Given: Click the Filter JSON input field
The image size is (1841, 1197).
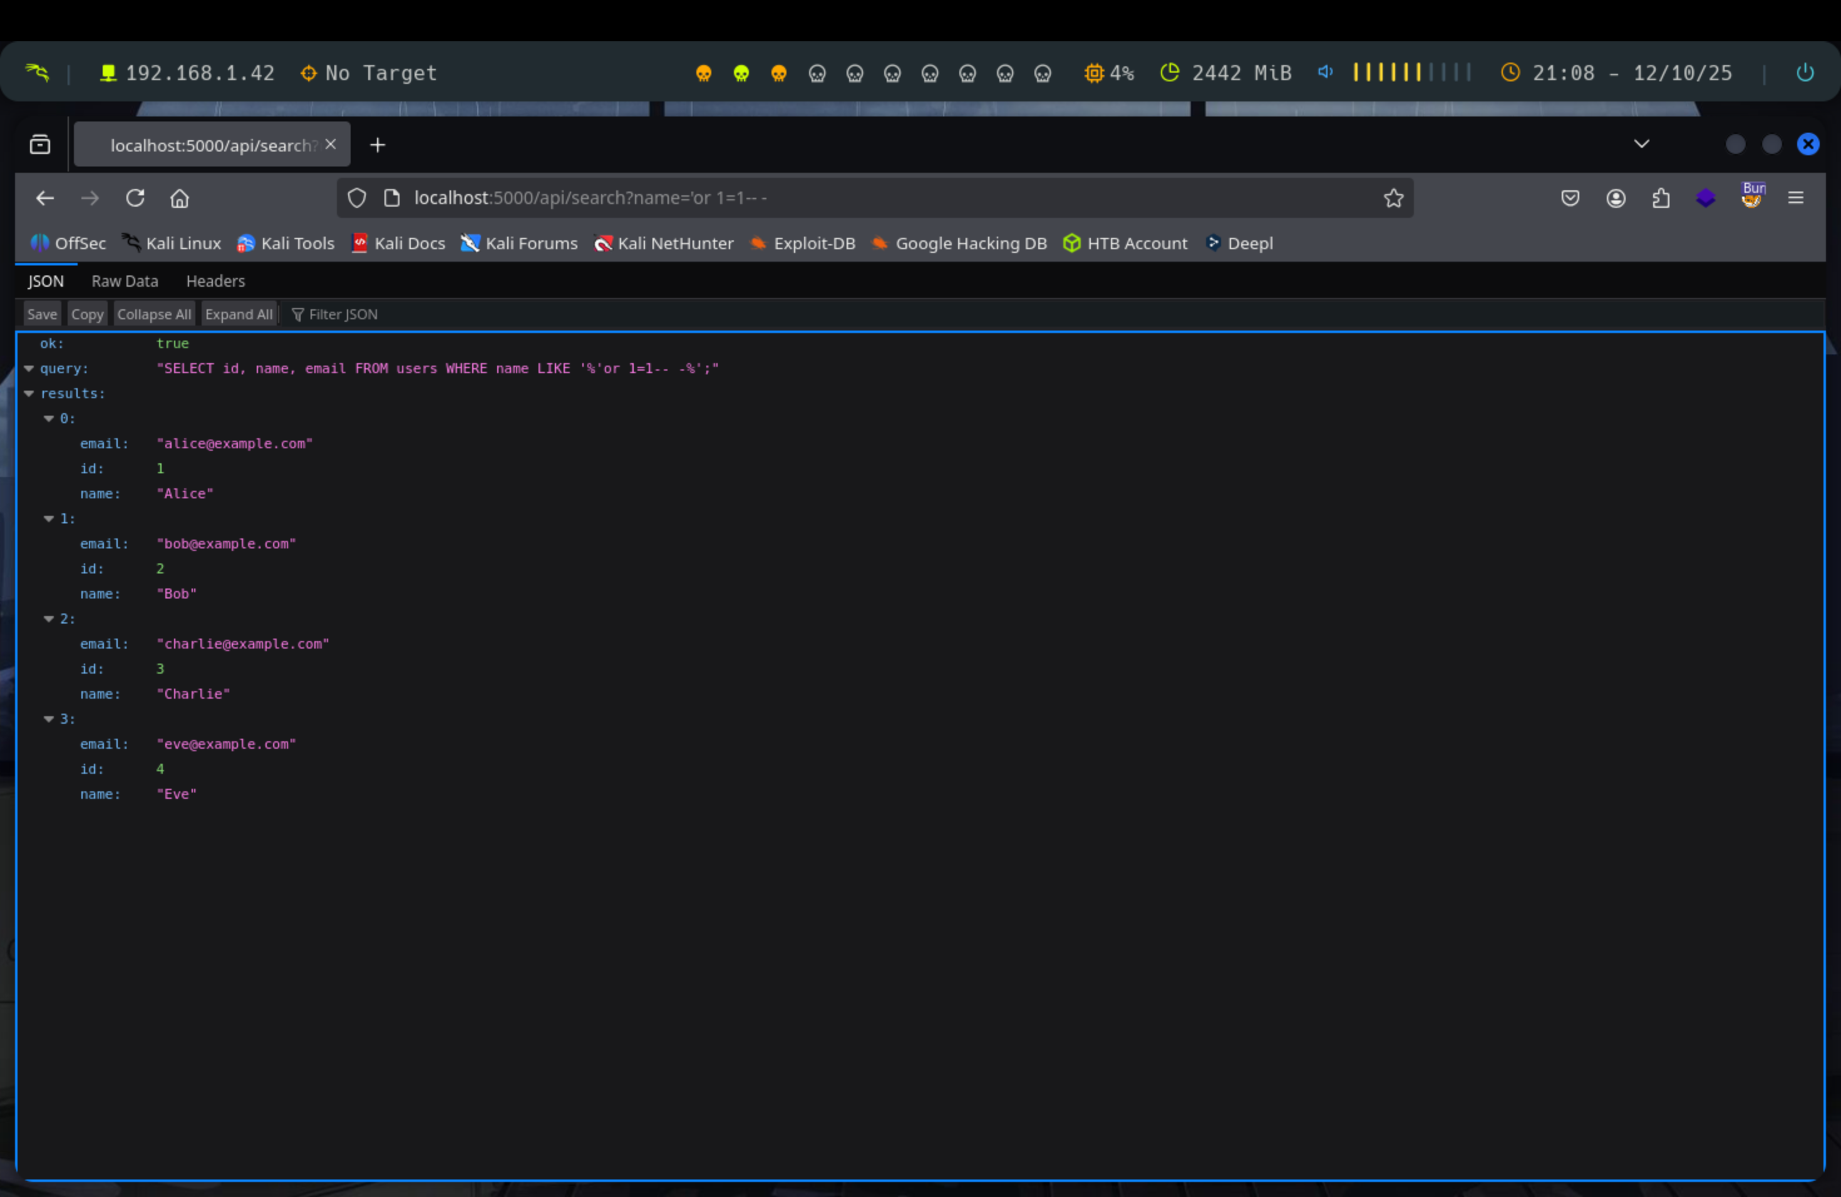Looking at the screenshot, I should (343, 315).
